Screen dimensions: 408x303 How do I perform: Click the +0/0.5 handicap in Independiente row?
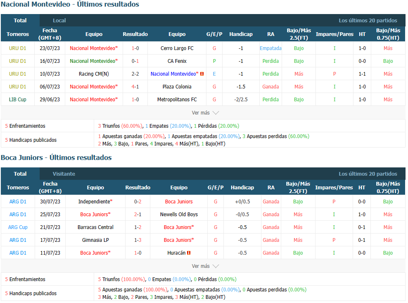242,202
